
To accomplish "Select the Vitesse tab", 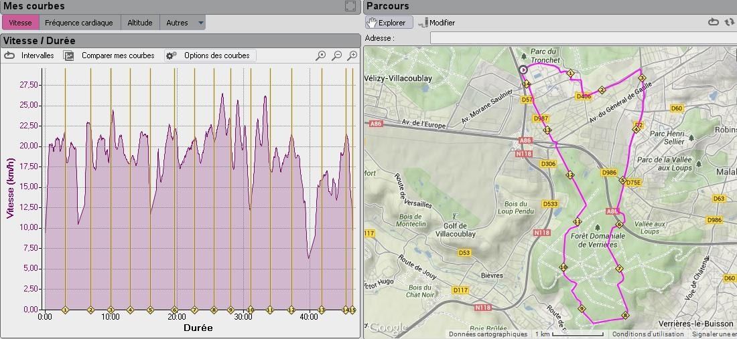I will [20, 23].
